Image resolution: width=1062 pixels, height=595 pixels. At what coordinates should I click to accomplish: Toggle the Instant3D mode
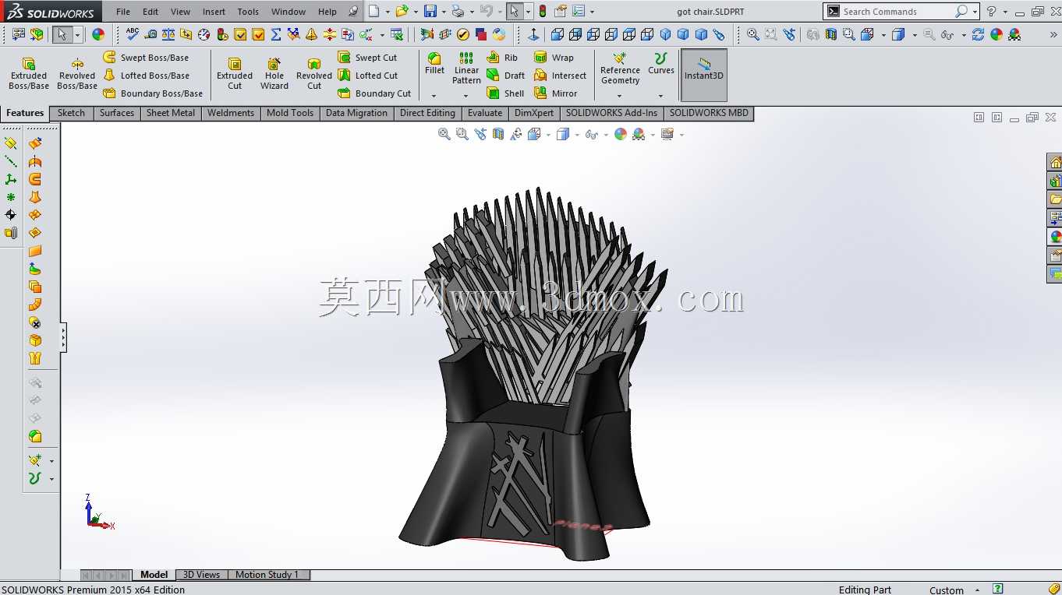click(704, 76)
